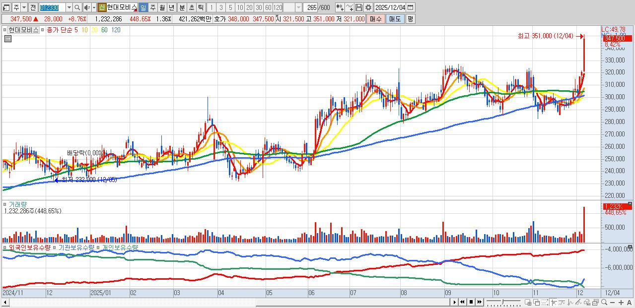Select interval 3 button
The height and width of the screenshot is (308, 635).
point(221,7)
